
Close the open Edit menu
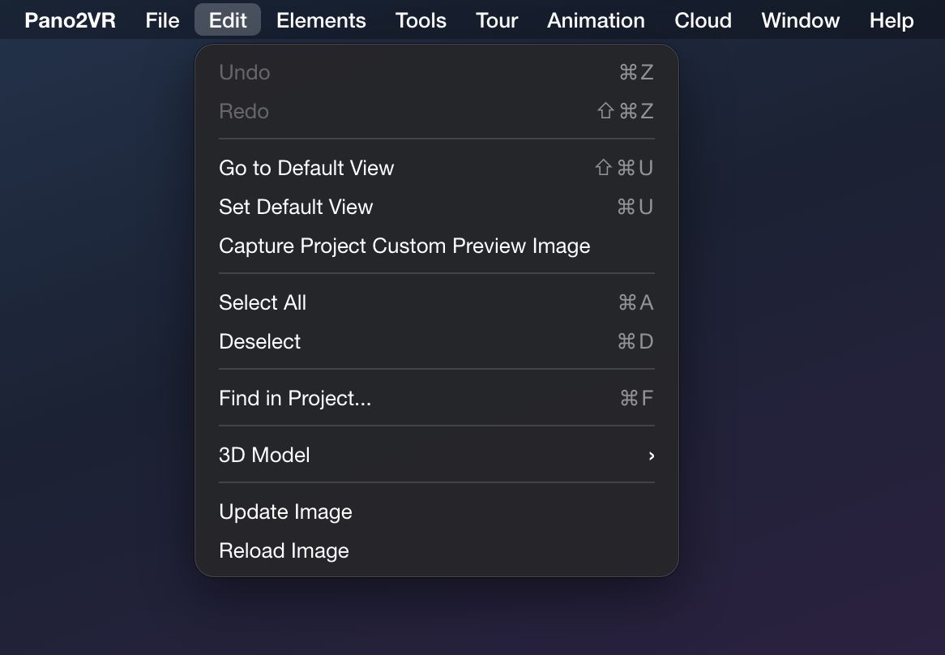[228, 20]
